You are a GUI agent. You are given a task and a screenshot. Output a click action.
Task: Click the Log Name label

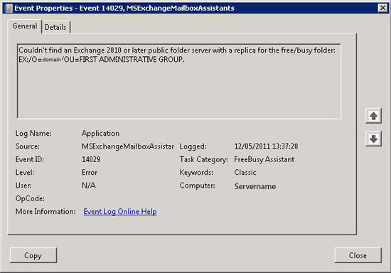click(x=33, y=134)
